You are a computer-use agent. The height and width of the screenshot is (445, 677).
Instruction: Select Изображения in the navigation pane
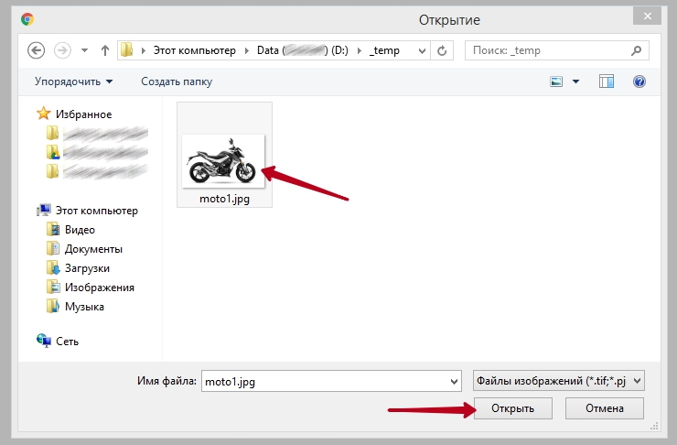pos(99,288)
